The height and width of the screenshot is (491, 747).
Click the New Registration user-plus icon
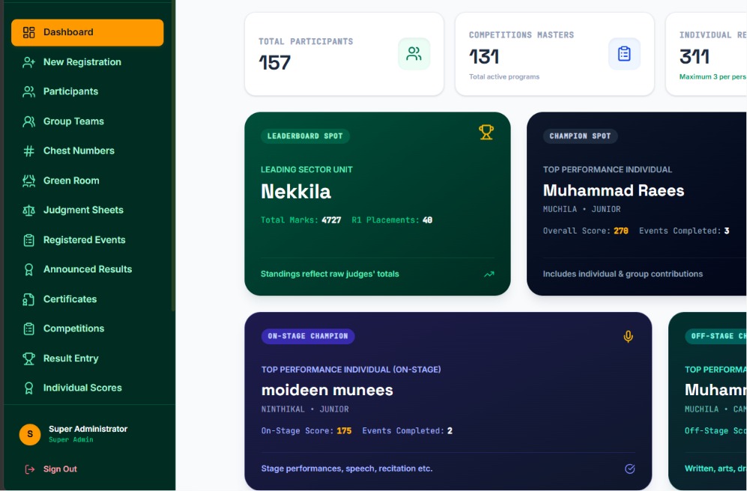28,62
